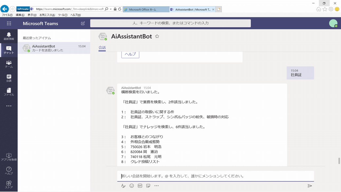Click result 社員証の取扱いに関する件
This screenshot has height=192, width=341.
(152, 112)
